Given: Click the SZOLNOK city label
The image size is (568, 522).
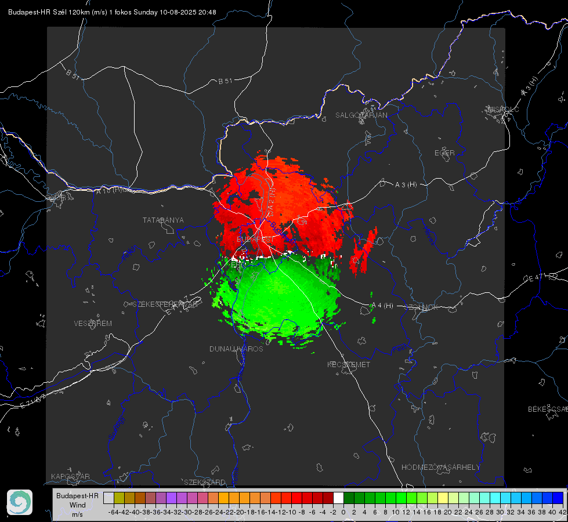Looking at the screenshot, I should pos(421,307).
